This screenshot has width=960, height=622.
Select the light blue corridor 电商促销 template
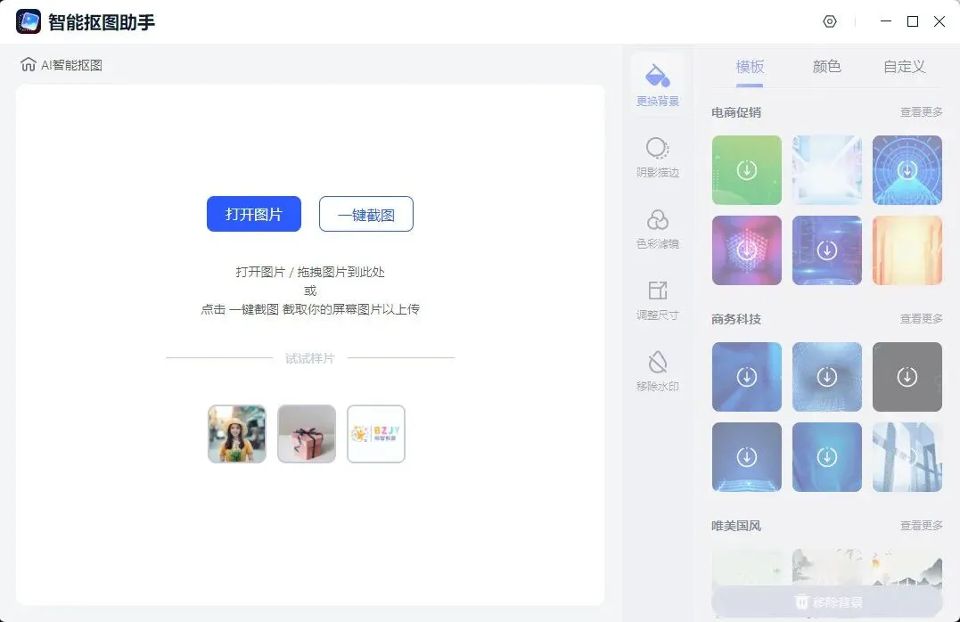click(827, 170)
